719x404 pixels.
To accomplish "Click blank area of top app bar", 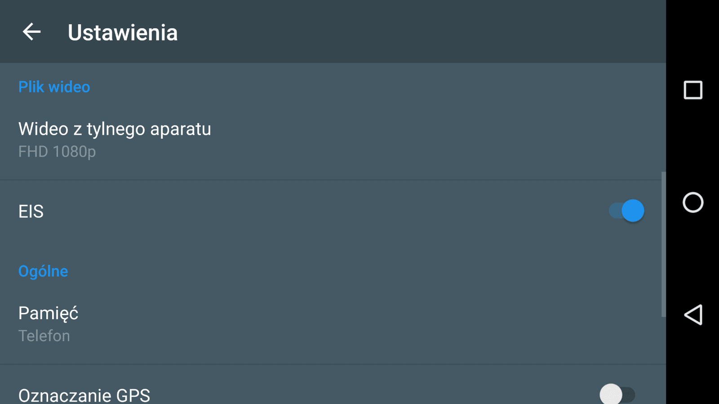I will (x=404, y=31).
